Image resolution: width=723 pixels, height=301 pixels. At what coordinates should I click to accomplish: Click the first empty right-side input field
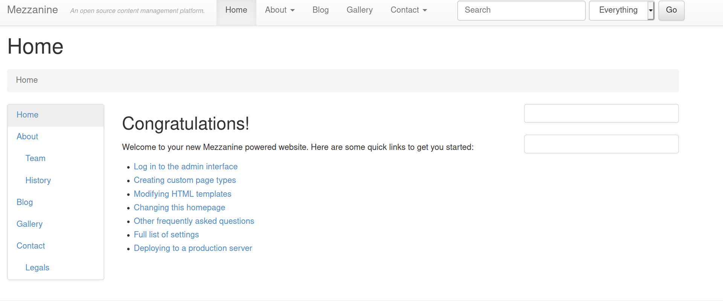coord(601,113)
